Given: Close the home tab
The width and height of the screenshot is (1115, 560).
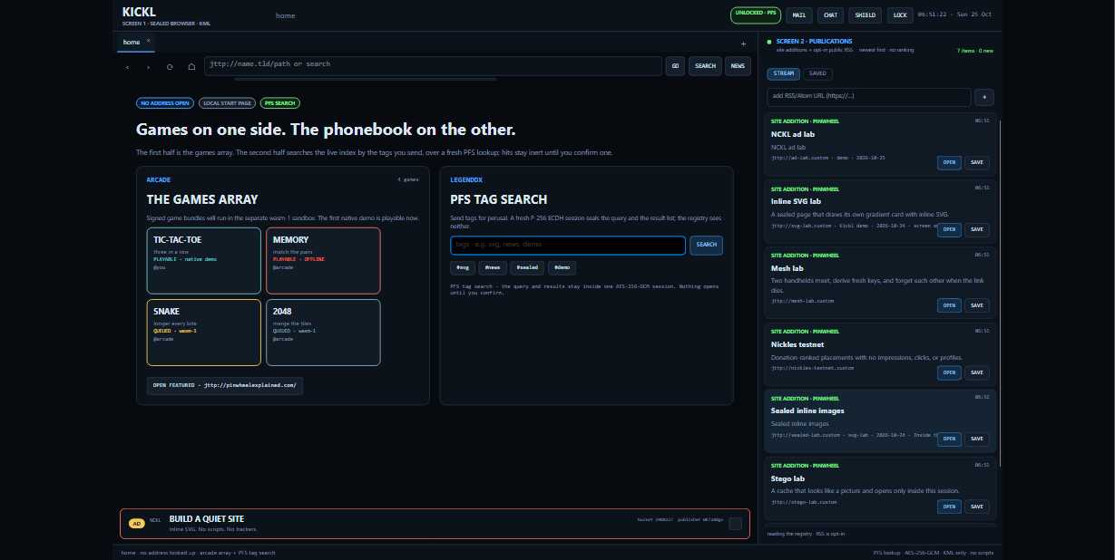Looking at the screenshot, I should (x=149, y=41).
